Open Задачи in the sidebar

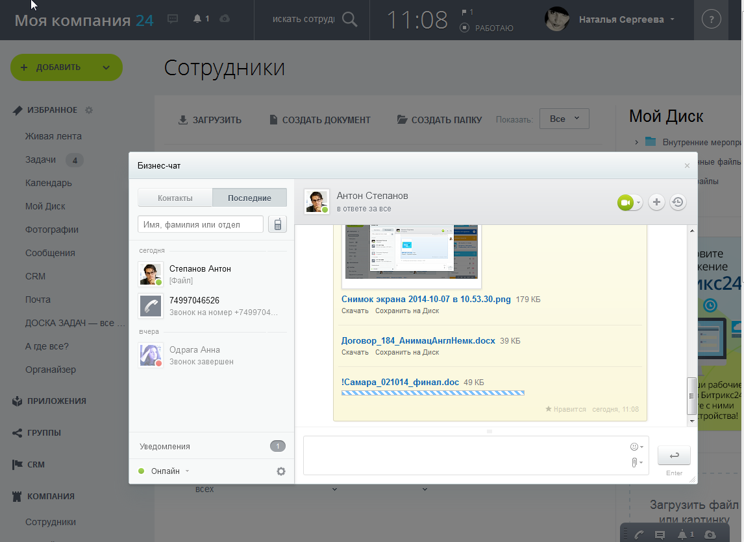point(40,159)
